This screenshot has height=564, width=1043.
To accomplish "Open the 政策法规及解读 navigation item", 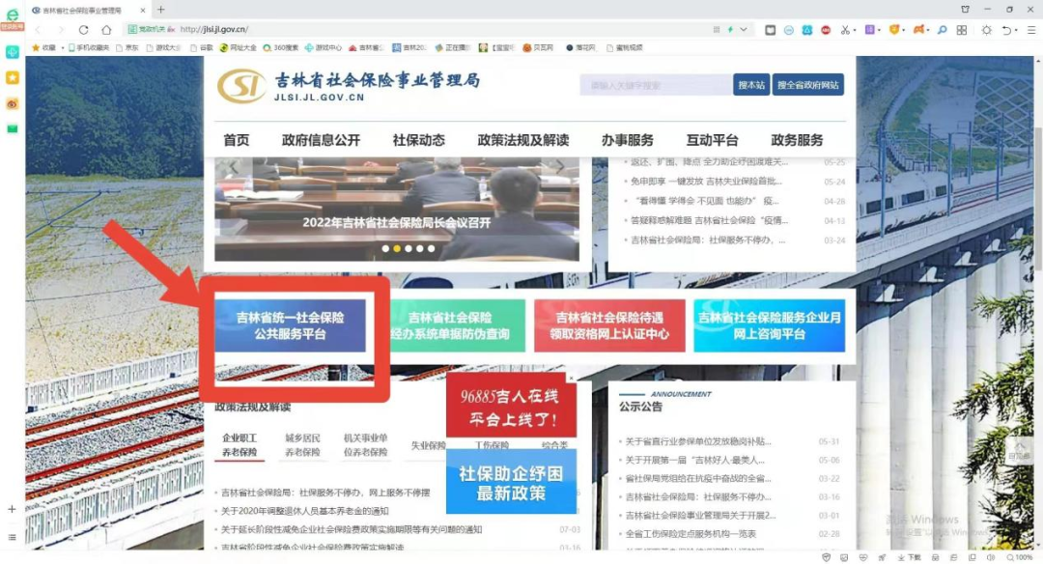I will 522,140.
